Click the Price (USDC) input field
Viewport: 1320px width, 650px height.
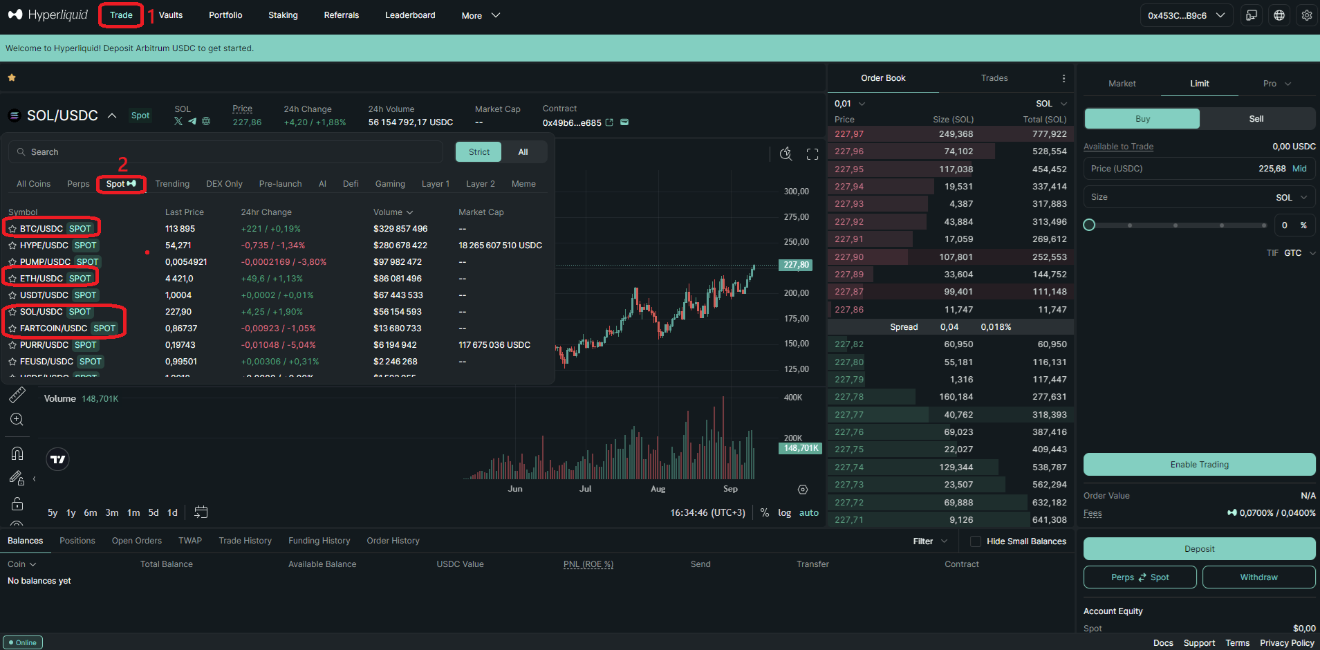click(x=1199, y=169)
